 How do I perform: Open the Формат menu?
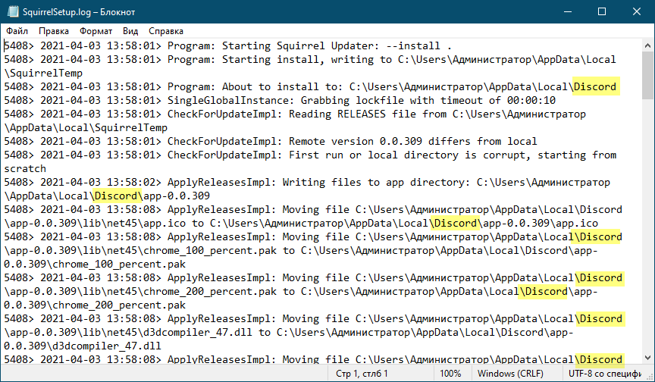(95, 32)
